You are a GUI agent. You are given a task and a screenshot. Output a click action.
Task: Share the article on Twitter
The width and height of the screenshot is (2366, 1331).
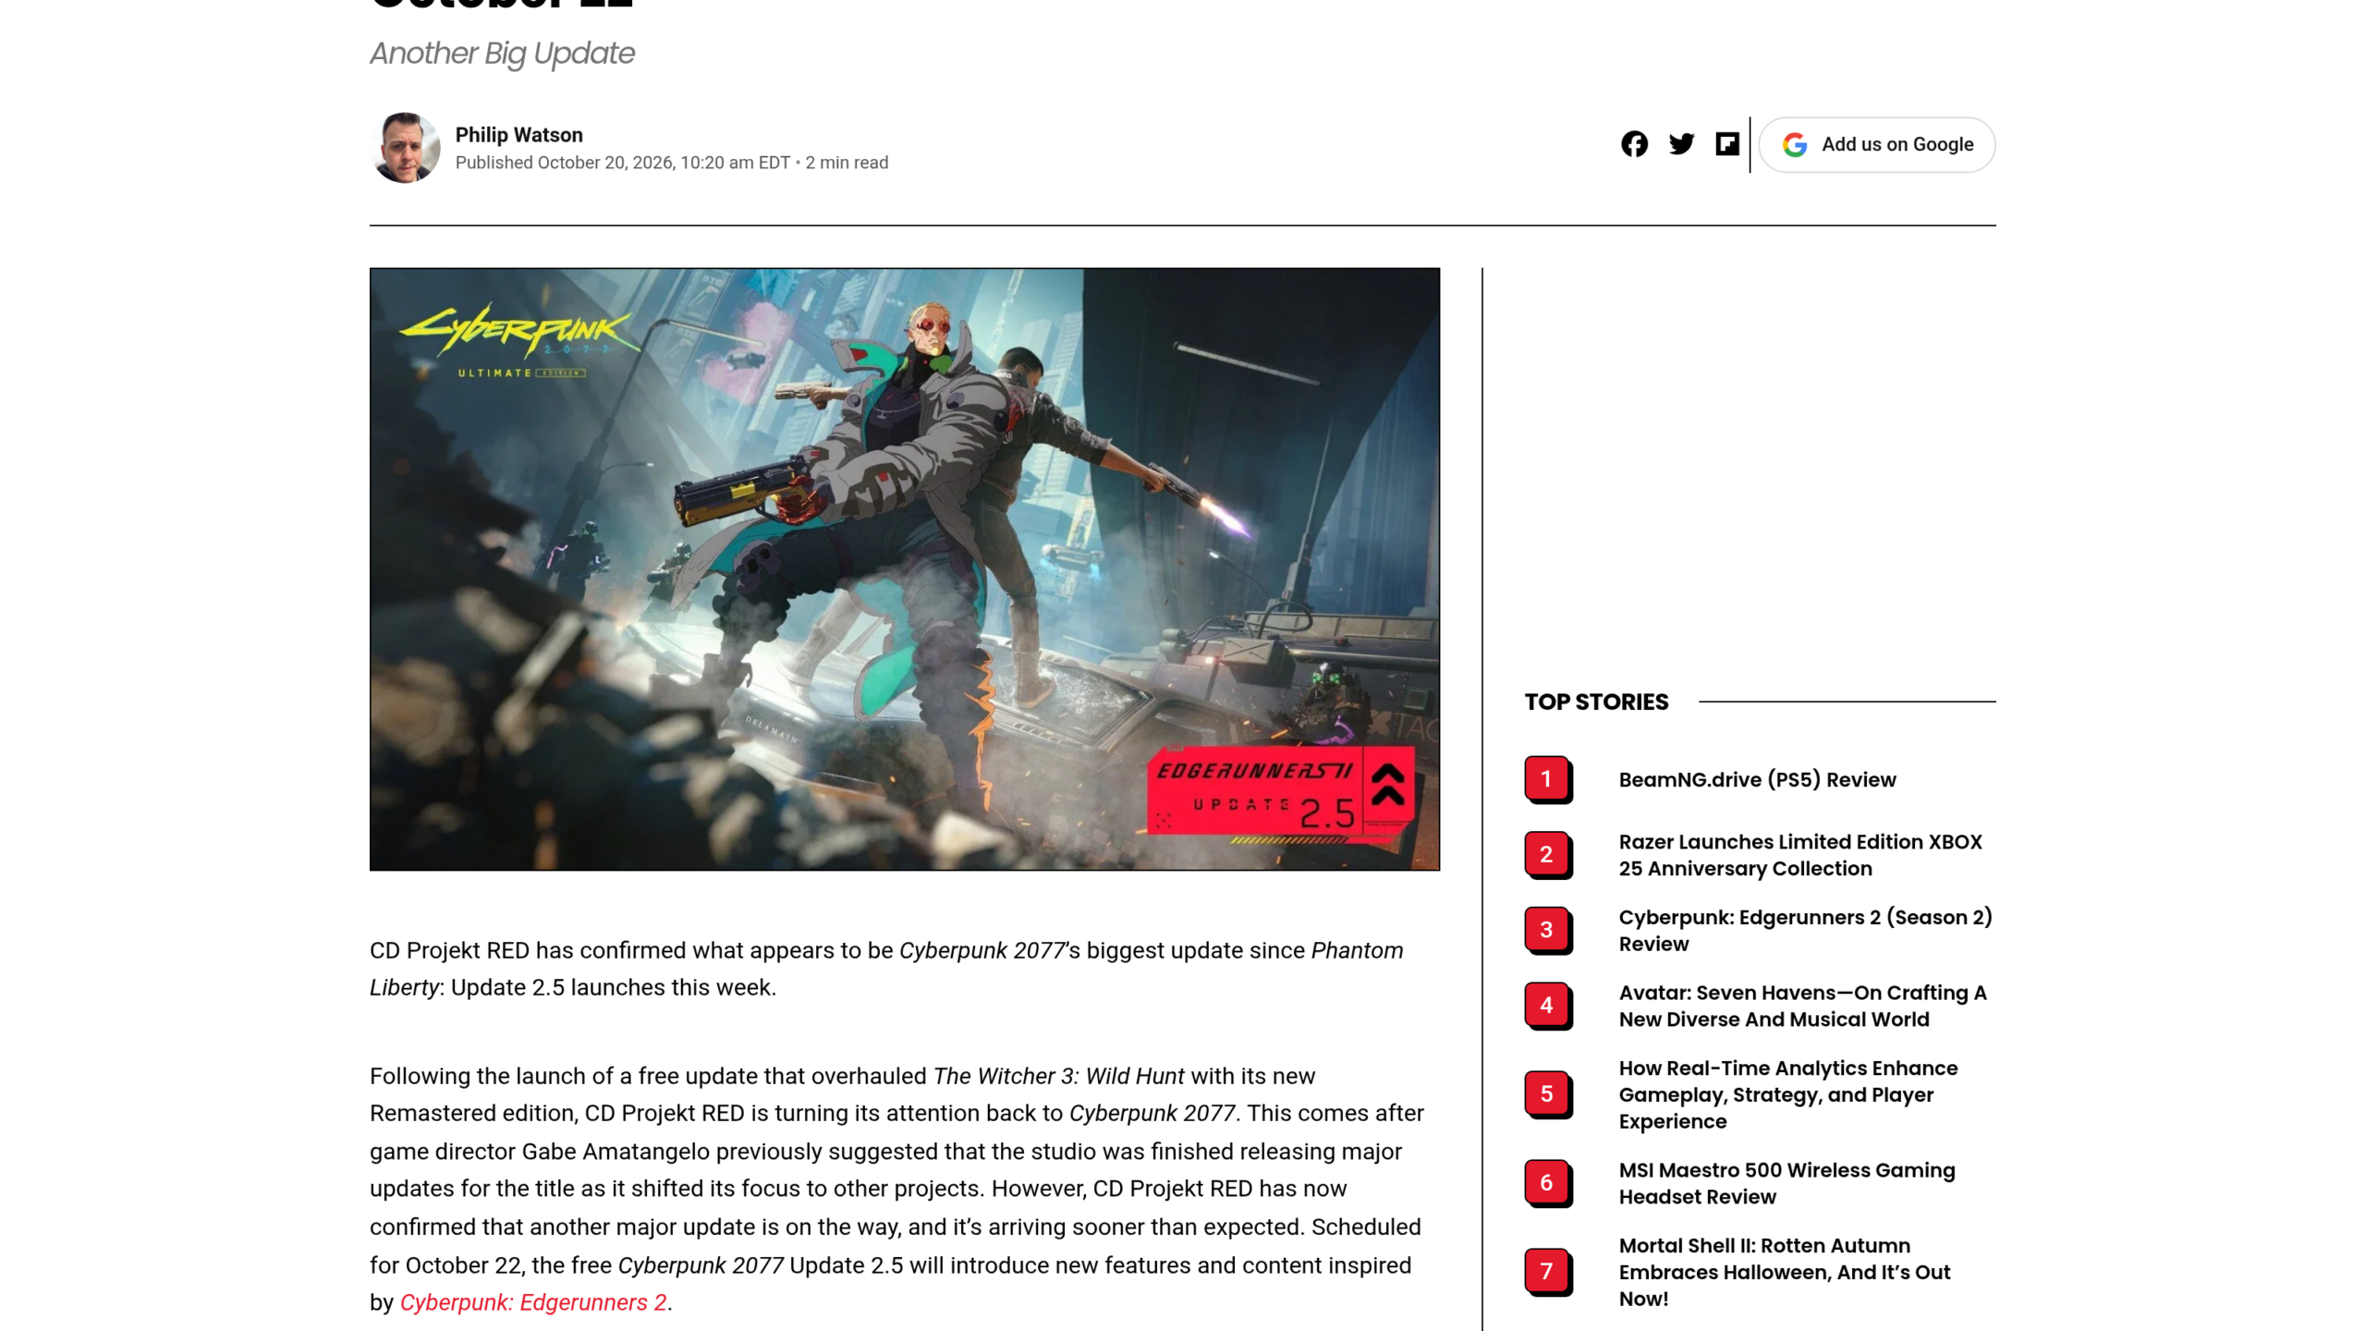click(1681, 144)
